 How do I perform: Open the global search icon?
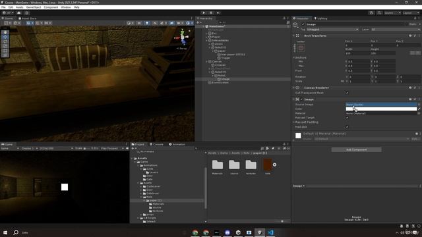point(379,13)
